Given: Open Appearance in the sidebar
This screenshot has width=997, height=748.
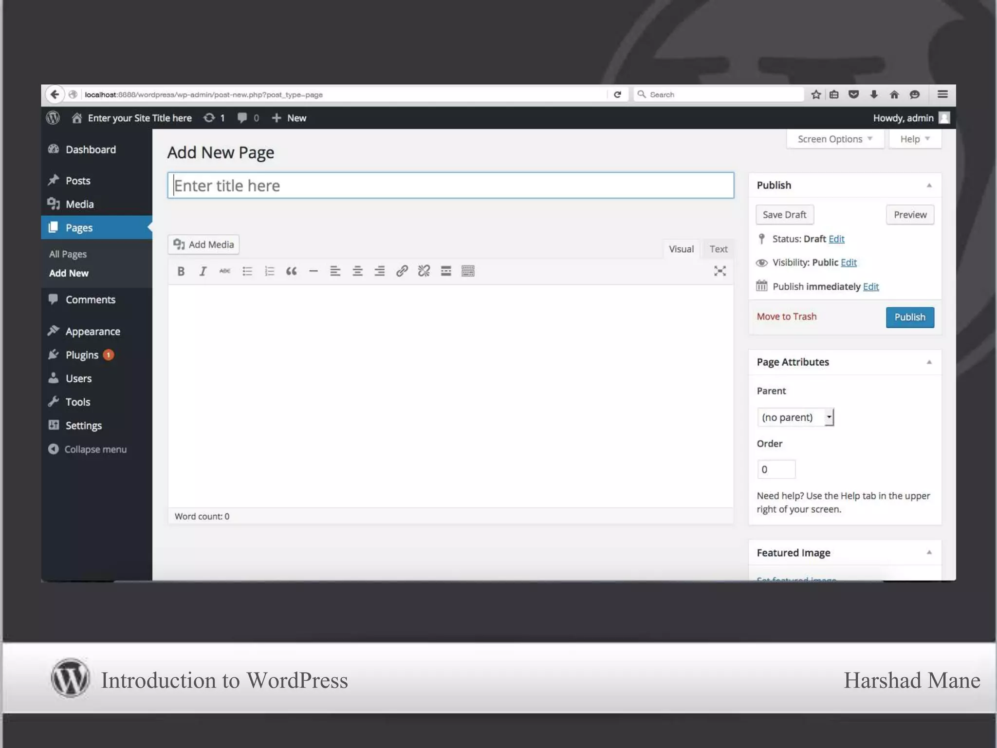Looking at the screenshot, I should pos(97,331).
